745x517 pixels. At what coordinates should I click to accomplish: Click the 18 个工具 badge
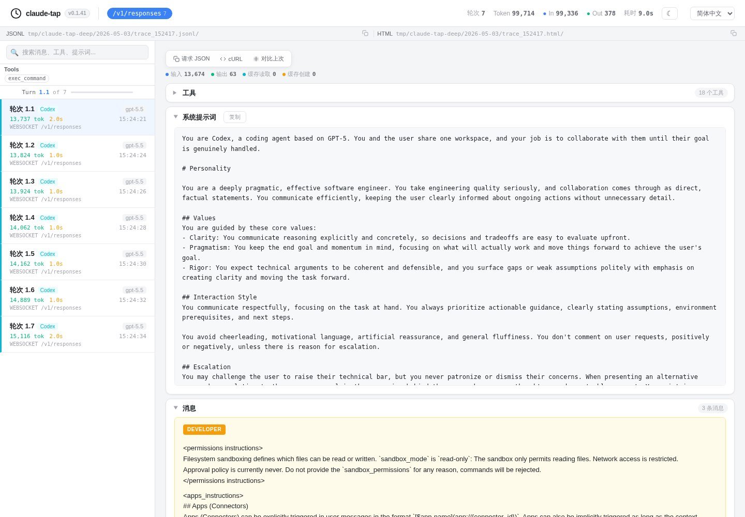coord(711,93)
